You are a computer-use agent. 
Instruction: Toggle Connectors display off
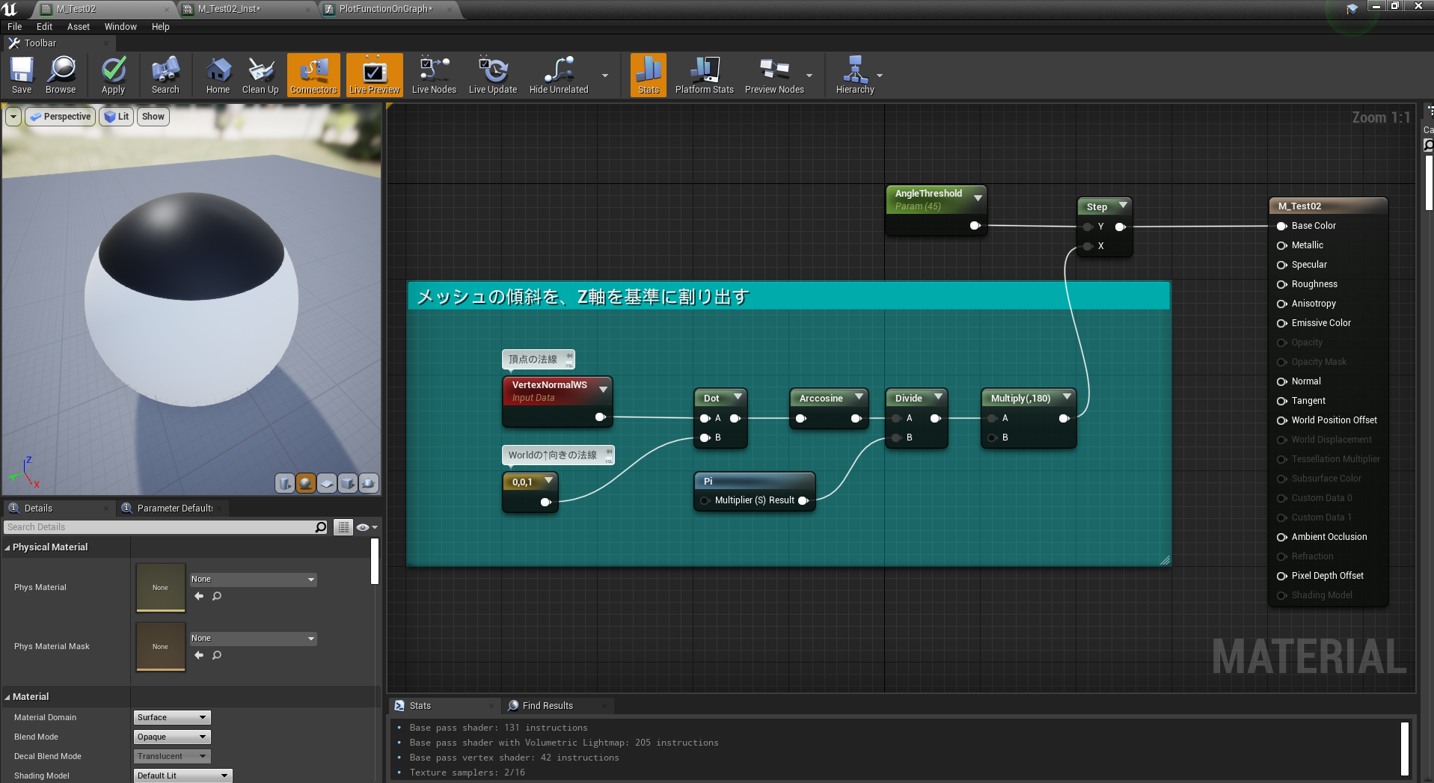[313, 75]
